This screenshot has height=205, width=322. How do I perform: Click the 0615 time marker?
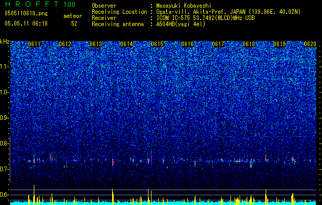(x=157, y=44)
